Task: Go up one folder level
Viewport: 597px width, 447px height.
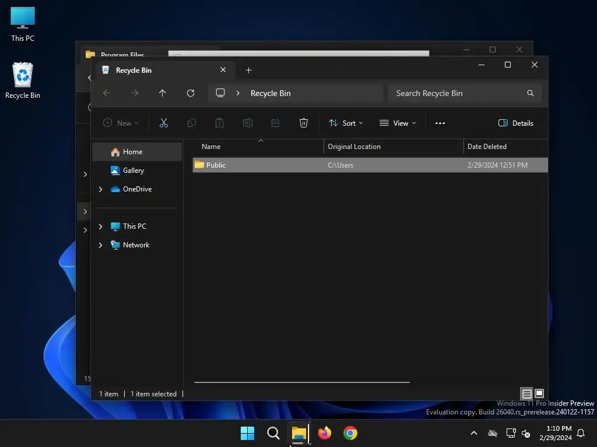Action: [163, 93]
